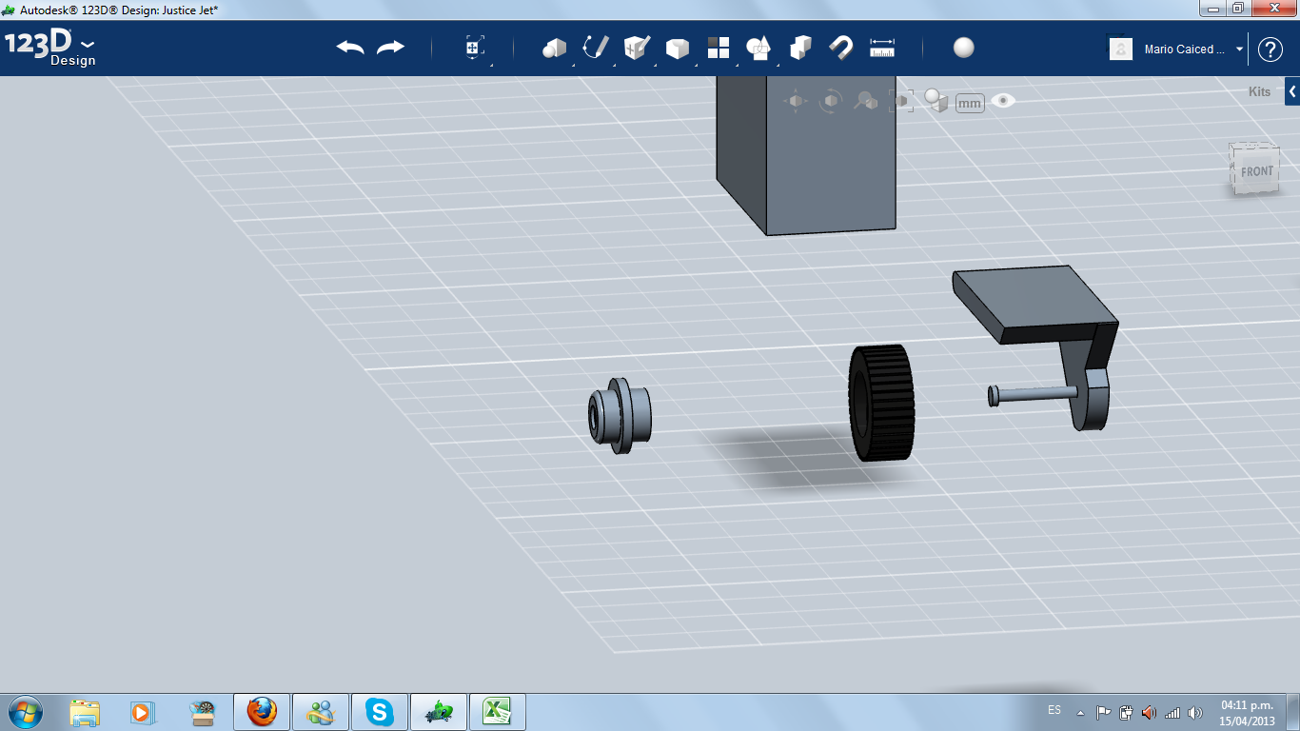Open the Modify tool menu
The height and width of the screenshot is (731, 1300).
[678, 48]
